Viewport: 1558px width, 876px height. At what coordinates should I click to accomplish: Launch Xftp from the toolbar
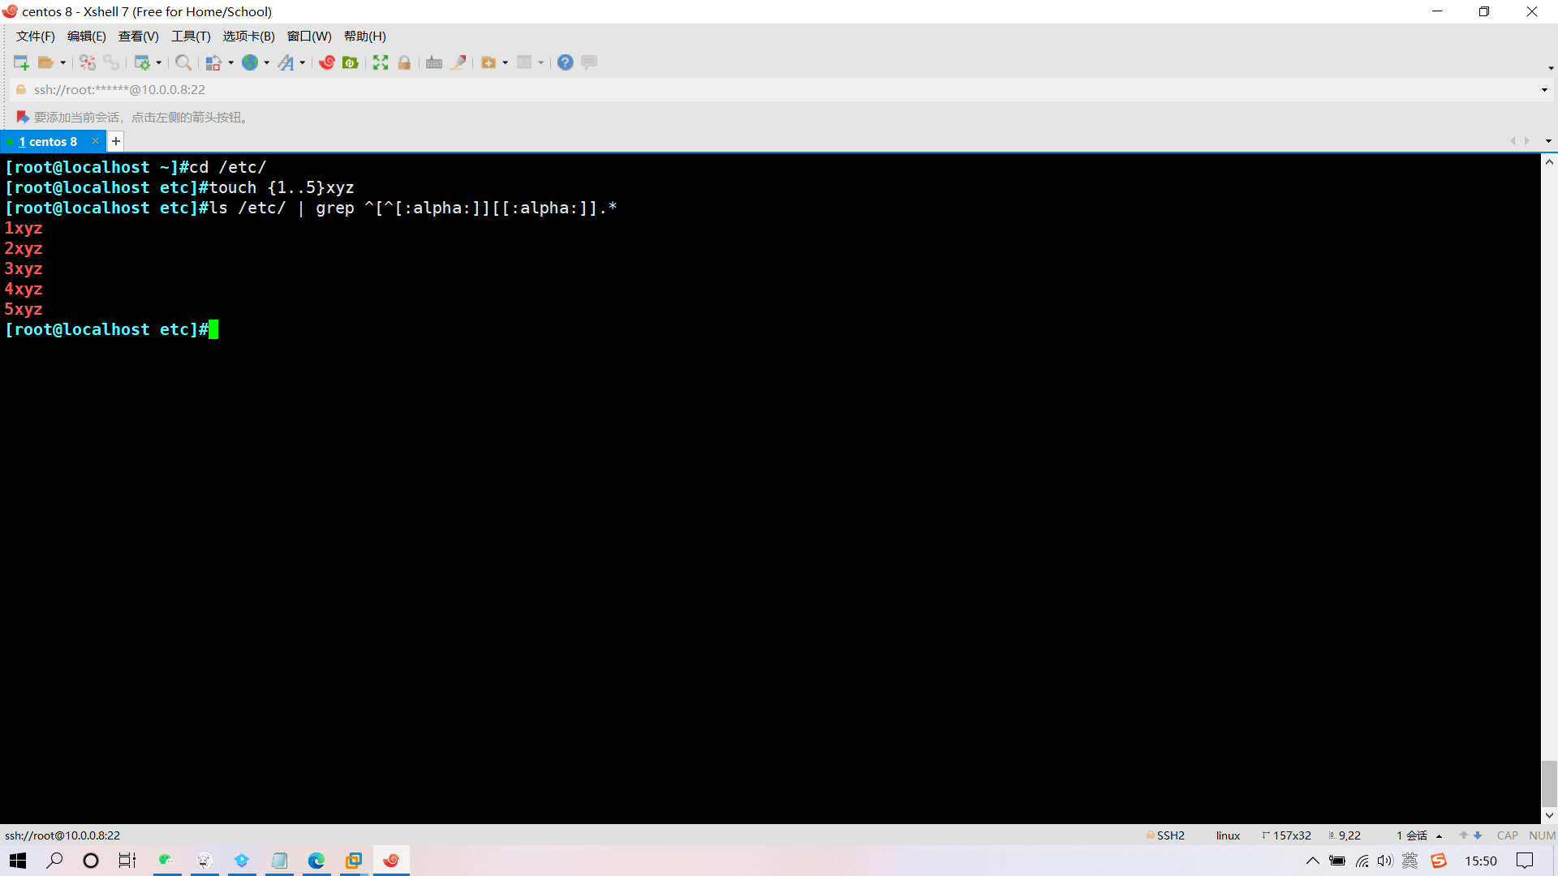pos(351,62)
